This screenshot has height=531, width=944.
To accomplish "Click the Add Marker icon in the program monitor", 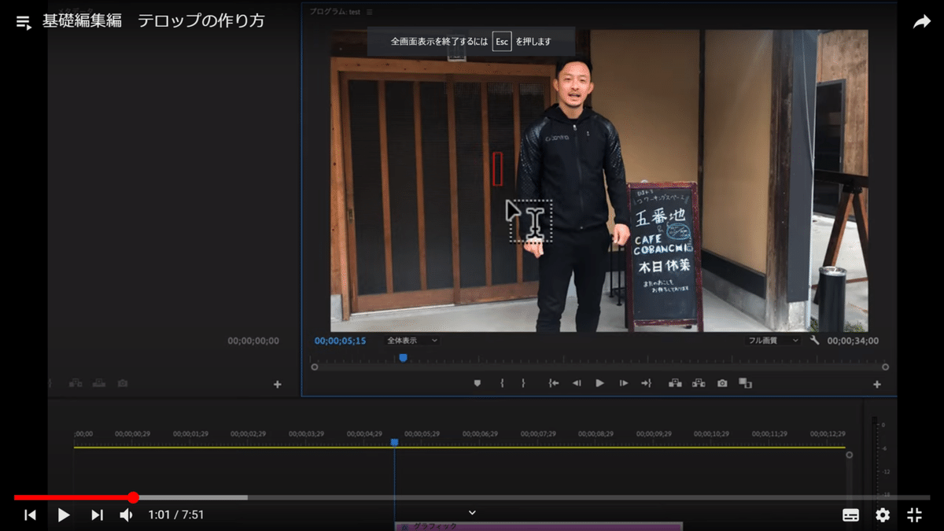I will click(x=476, y=383).
